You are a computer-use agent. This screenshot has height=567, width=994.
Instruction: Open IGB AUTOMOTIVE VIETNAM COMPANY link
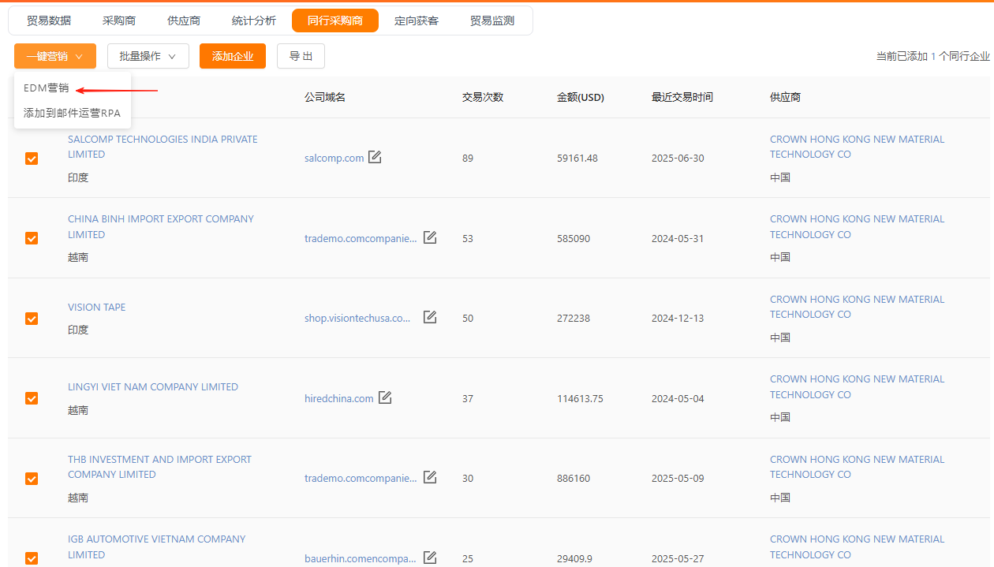tap(157, 546)
